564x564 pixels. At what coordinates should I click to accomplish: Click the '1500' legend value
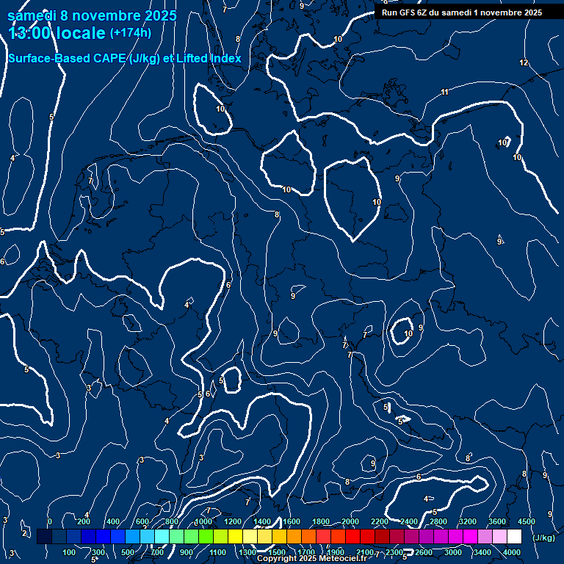(x=277, y=552)
